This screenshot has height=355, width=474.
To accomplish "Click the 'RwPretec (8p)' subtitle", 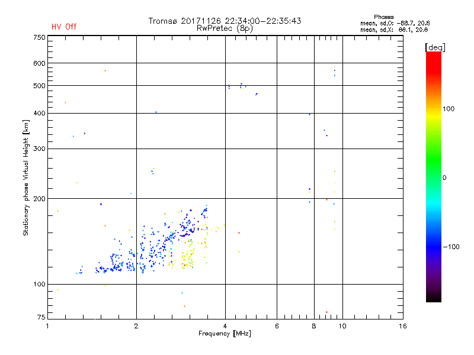I will pyautogui.click(x=225, y=28).
